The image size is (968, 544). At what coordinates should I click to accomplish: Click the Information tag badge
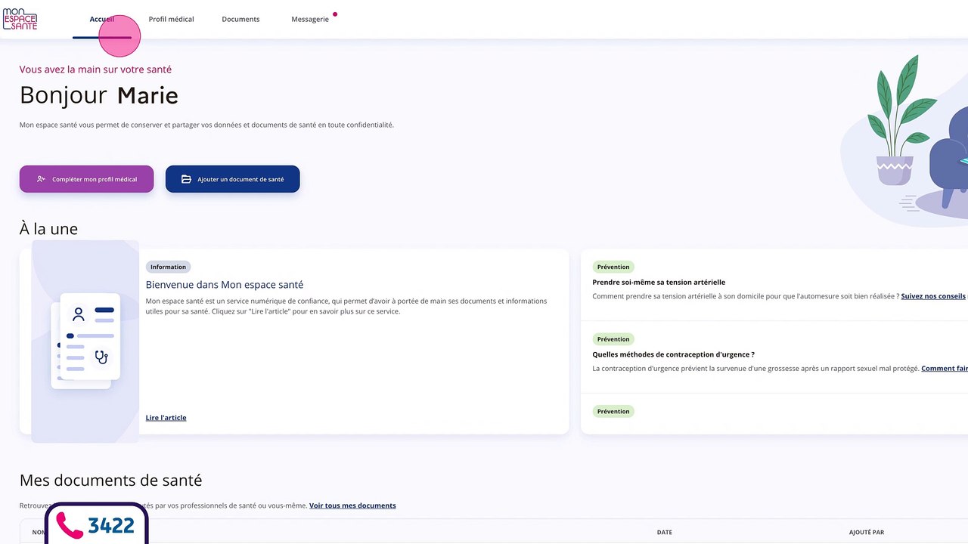coord(168,267)
